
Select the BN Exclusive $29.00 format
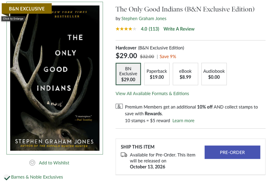pos(128,74)
